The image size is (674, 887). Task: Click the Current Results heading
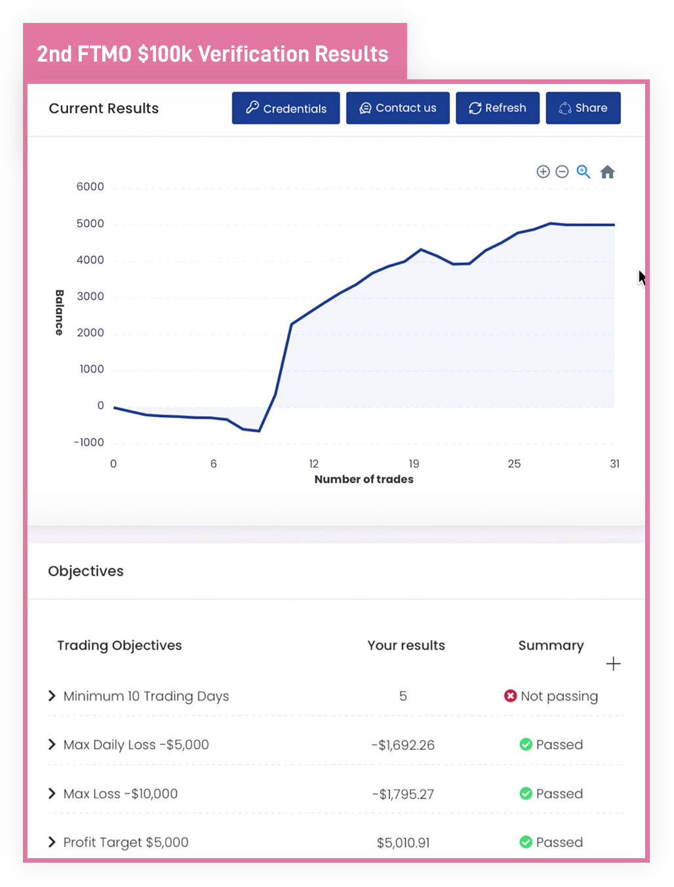pyautogui.click(x=104, y=108)
